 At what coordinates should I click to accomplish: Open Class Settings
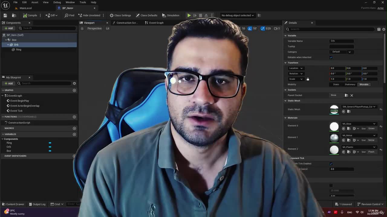coord(120,15)
